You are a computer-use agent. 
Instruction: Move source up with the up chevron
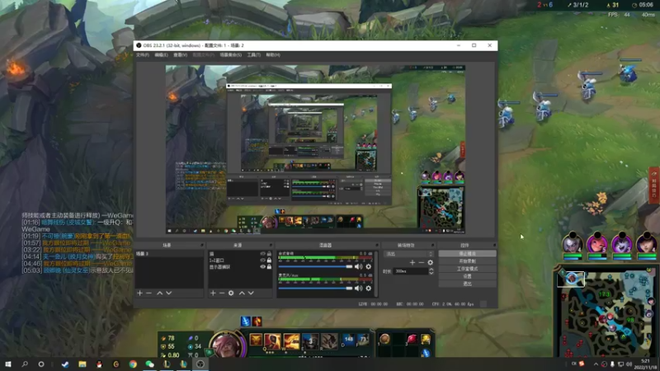242,293
